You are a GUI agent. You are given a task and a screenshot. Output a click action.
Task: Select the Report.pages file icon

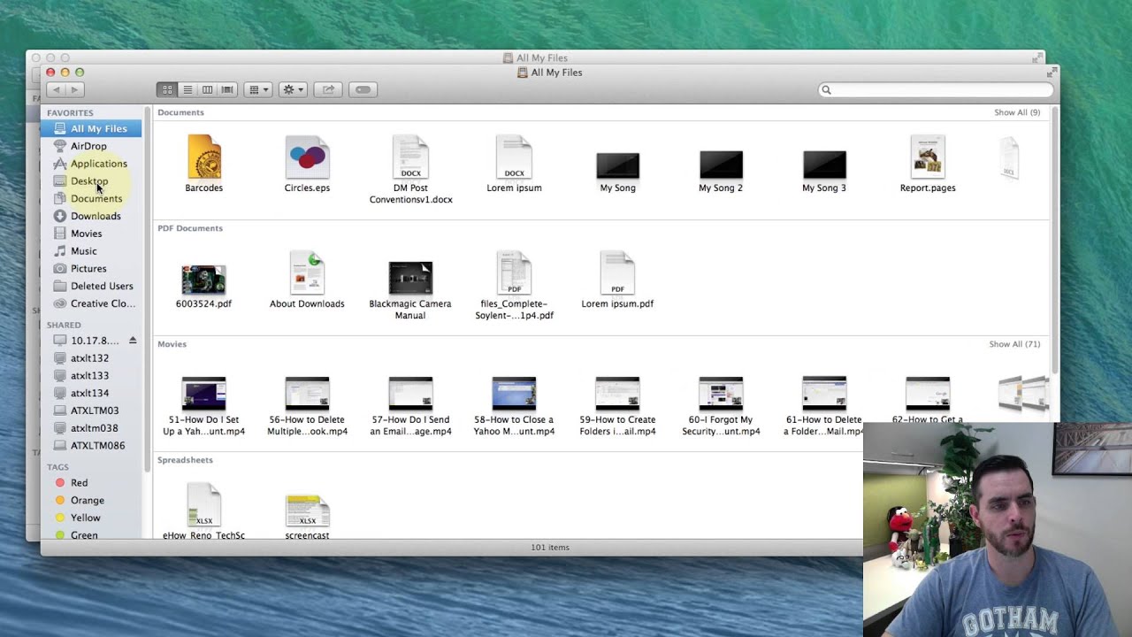click(x=928, y=157)
